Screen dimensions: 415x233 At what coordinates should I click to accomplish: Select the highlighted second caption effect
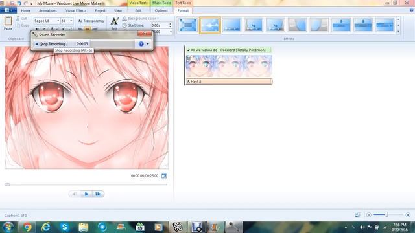210,25
